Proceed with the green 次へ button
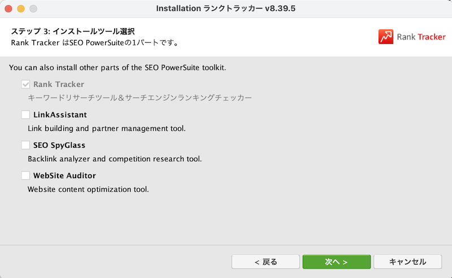Screen dimensions: 452x278 tap(336, 262)
